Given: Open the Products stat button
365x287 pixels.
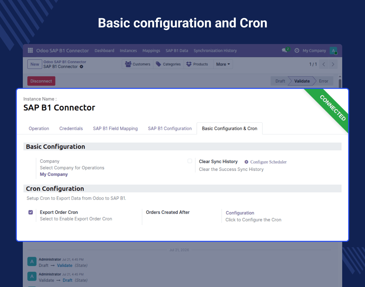Looking at the screenshot, I should point(198,64).
